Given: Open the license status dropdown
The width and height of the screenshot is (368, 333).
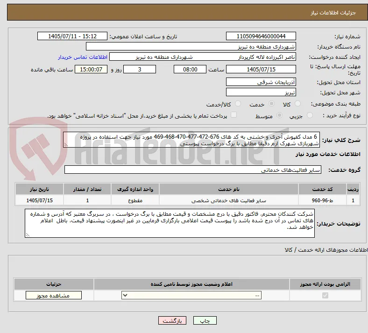Looking at the screenshot, I should [191, 295].
